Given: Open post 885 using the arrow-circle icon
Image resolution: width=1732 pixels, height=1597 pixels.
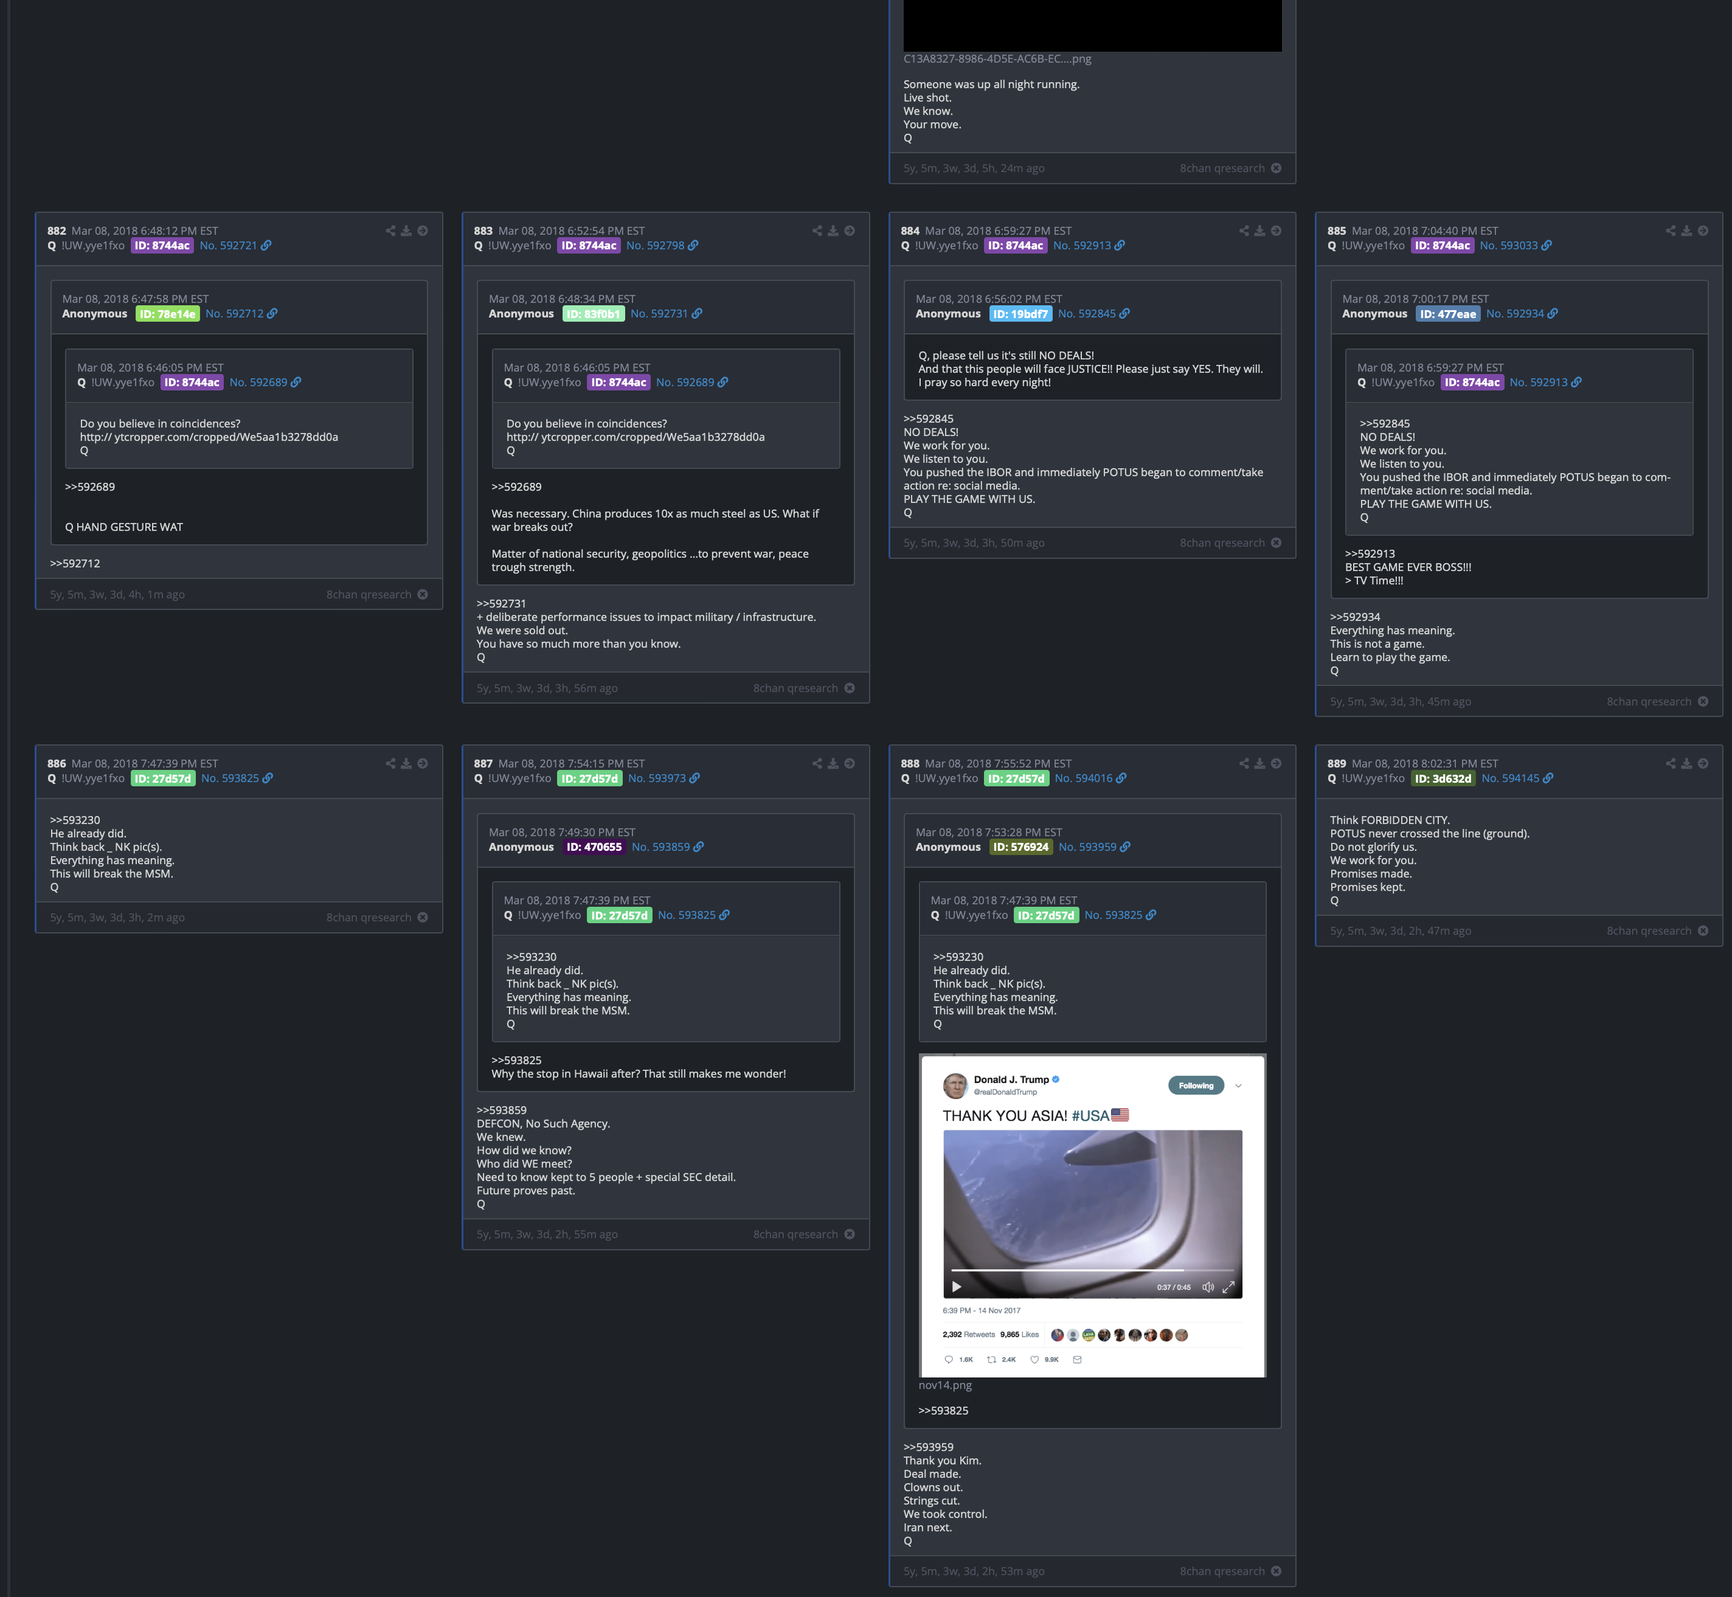Looking at the screenshot, I should [1703, 230].
